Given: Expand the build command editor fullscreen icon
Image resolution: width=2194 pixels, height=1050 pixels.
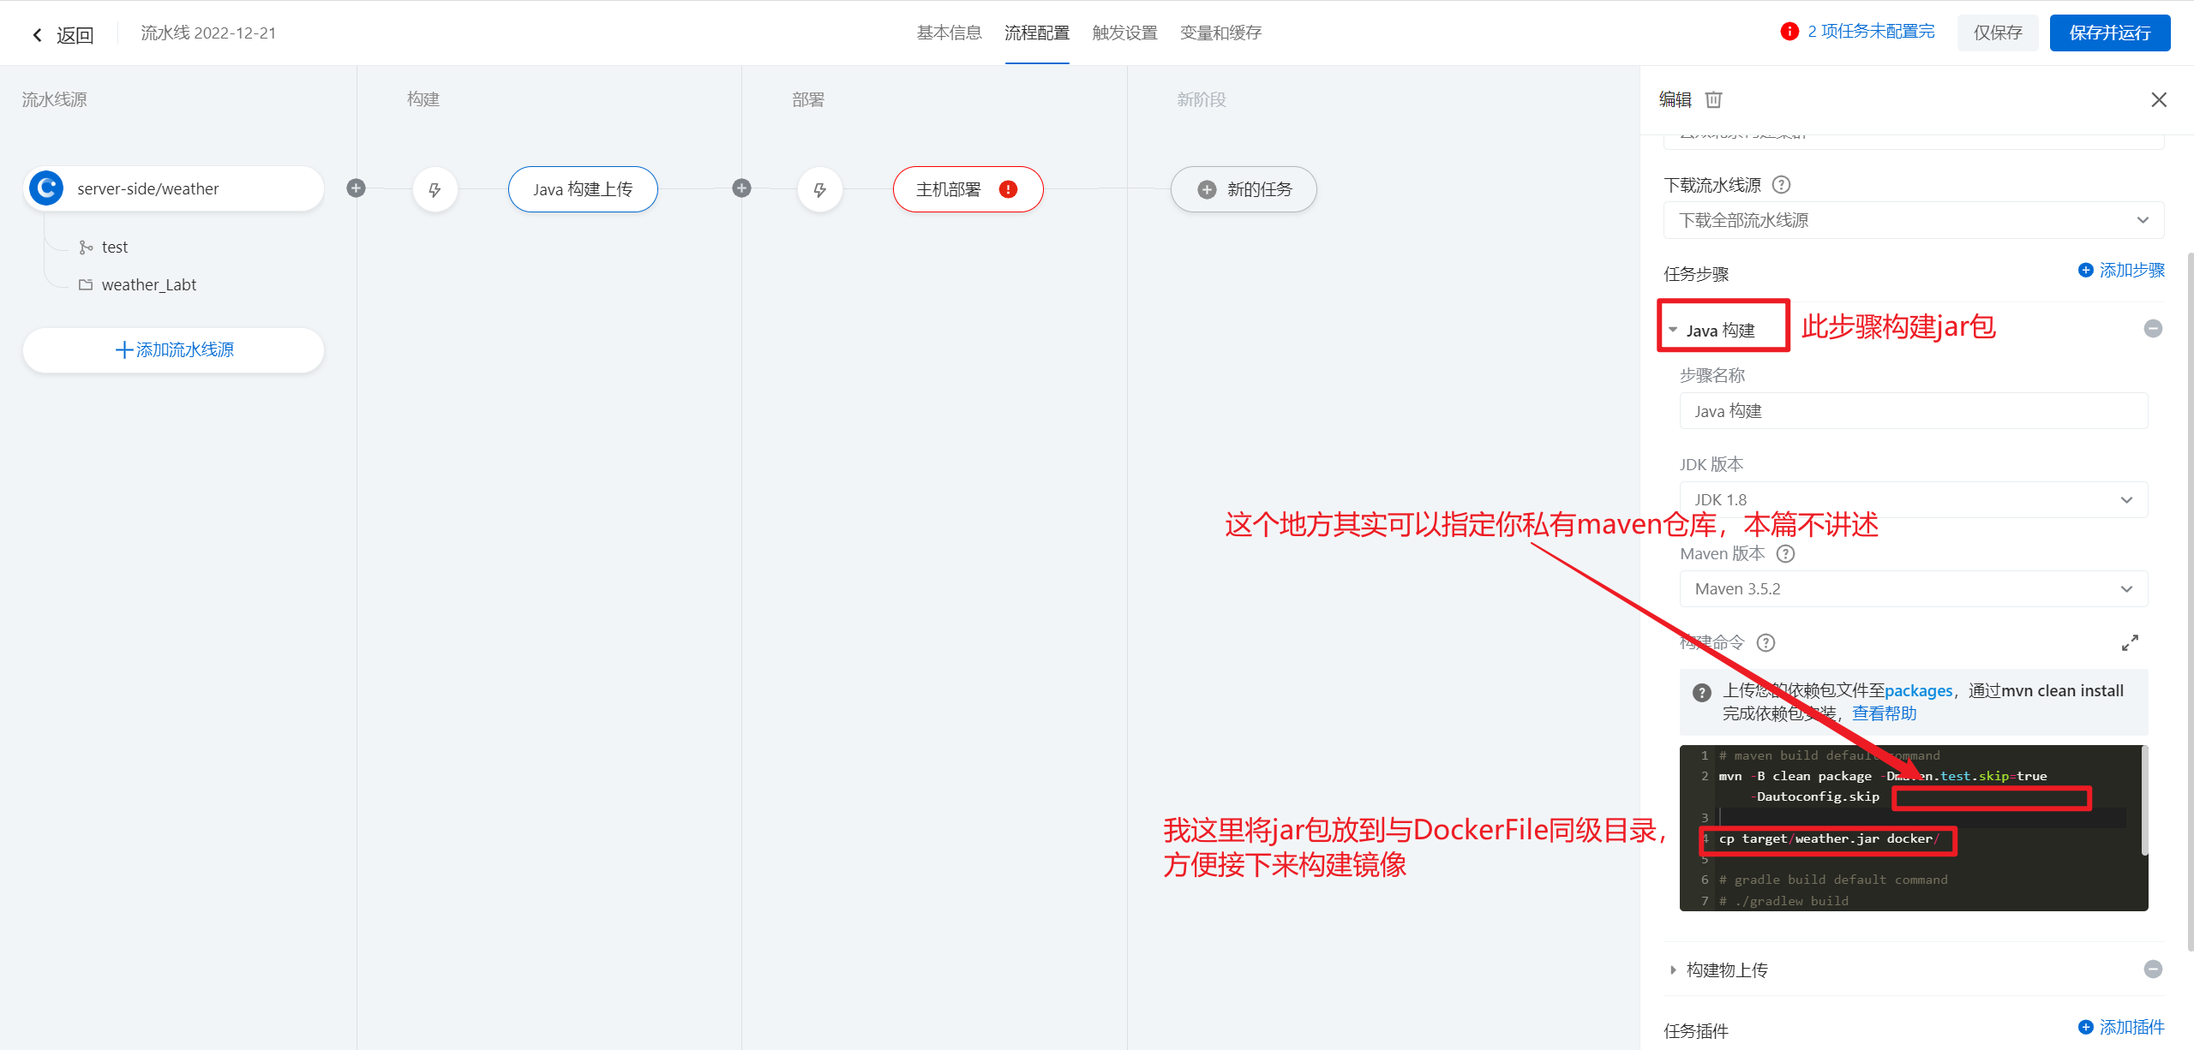Looking at the screenshot, I should click(2130, 642).
